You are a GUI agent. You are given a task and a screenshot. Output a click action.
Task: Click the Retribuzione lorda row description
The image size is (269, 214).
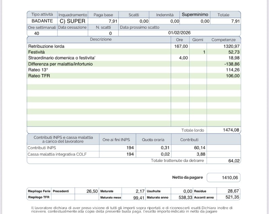click(46, 46)
